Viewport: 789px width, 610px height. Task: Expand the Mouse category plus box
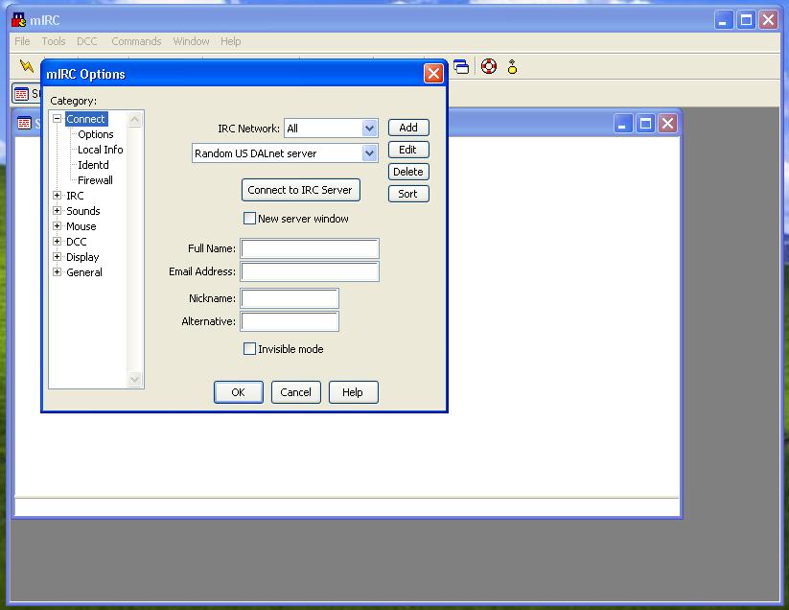click(x=58, y=226)
